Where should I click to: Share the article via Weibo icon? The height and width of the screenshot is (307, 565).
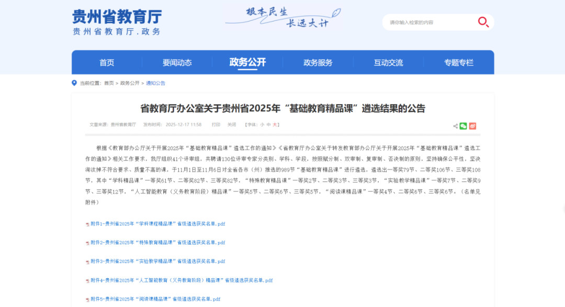[x=472, y=126]
